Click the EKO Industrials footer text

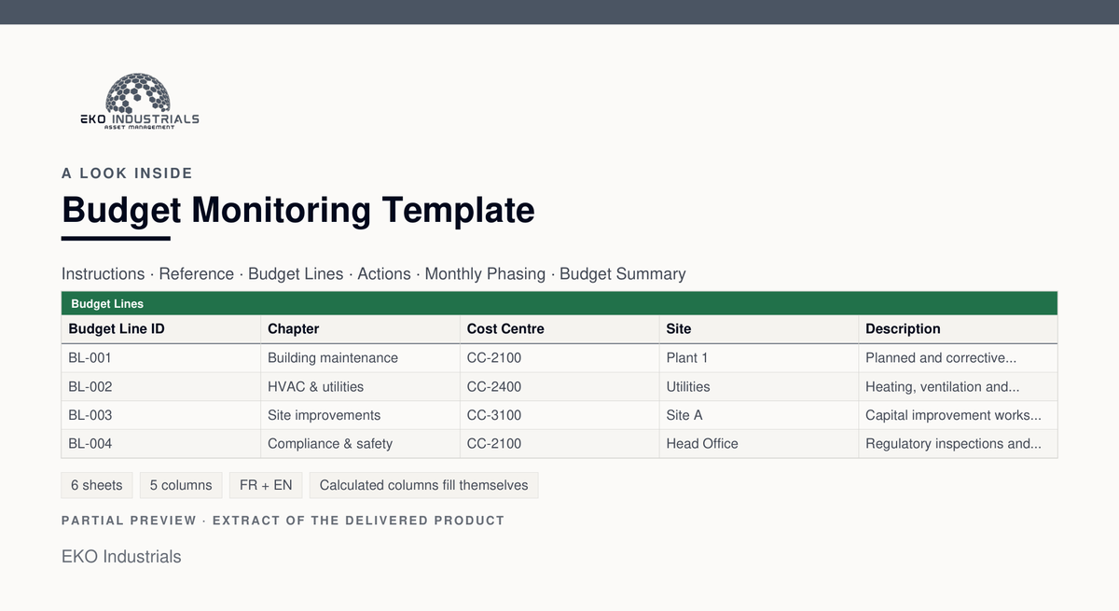[121, 557]
